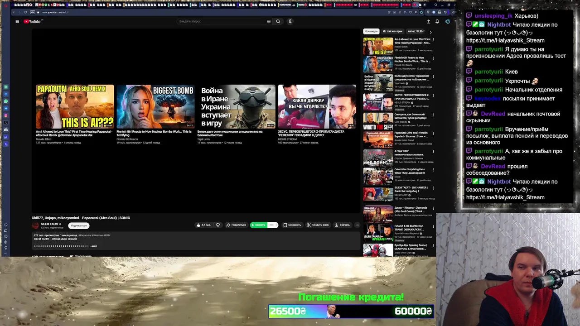The image size is (580, 326).
Task: Select the 'Из той же серии' filter chip
Action: pyautogui.click(x=392, y=31)
